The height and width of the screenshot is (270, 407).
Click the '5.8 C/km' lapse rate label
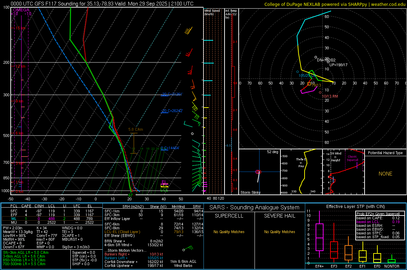click(x=136, y=129)
